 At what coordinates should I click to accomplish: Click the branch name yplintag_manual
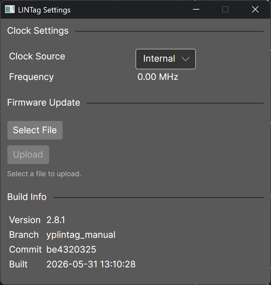coord(81,235)
